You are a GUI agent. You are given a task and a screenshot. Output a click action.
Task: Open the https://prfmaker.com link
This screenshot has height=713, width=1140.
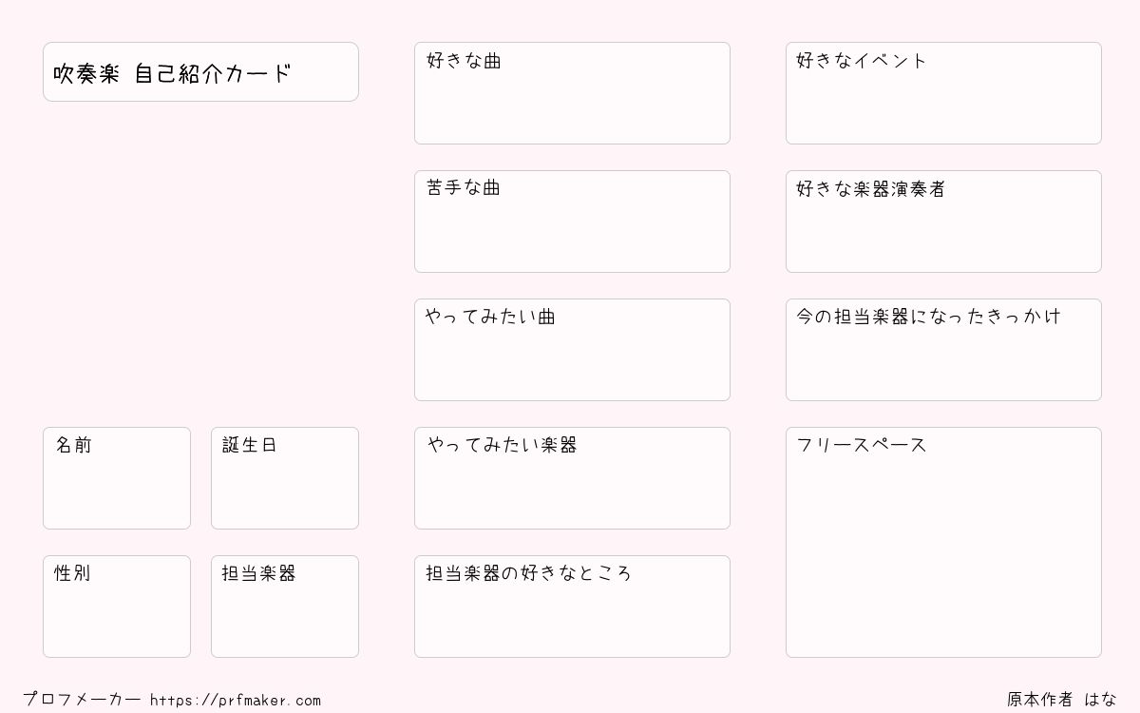[236, 701]
